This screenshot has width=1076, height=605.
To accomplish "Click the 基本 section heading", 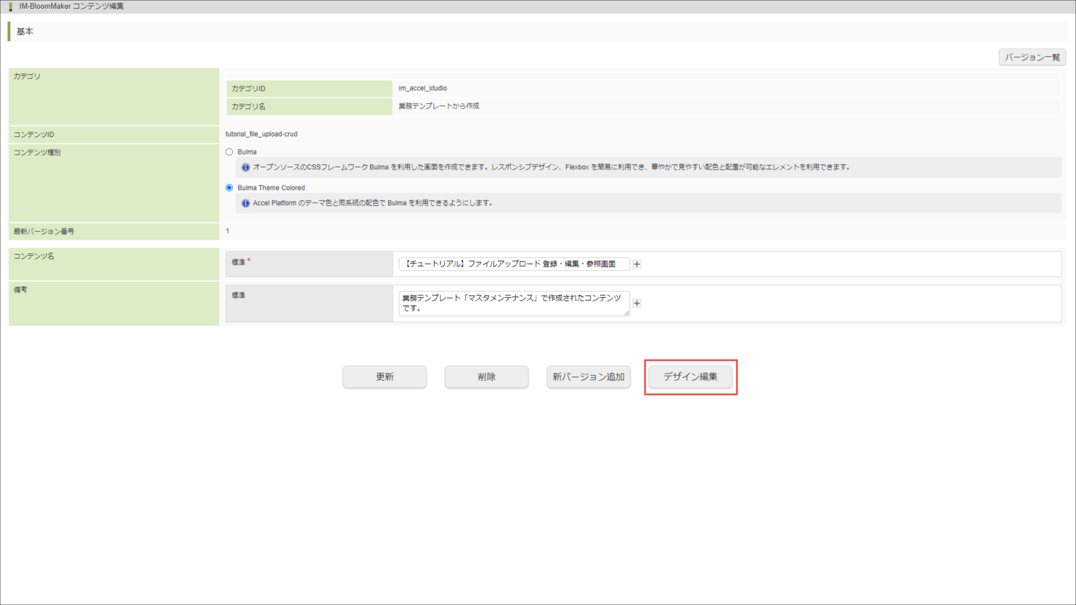I will [x=25, y=31].
